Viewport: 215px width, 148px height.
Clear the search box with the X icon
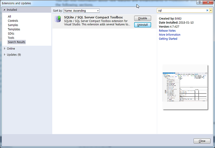point(207,10)
